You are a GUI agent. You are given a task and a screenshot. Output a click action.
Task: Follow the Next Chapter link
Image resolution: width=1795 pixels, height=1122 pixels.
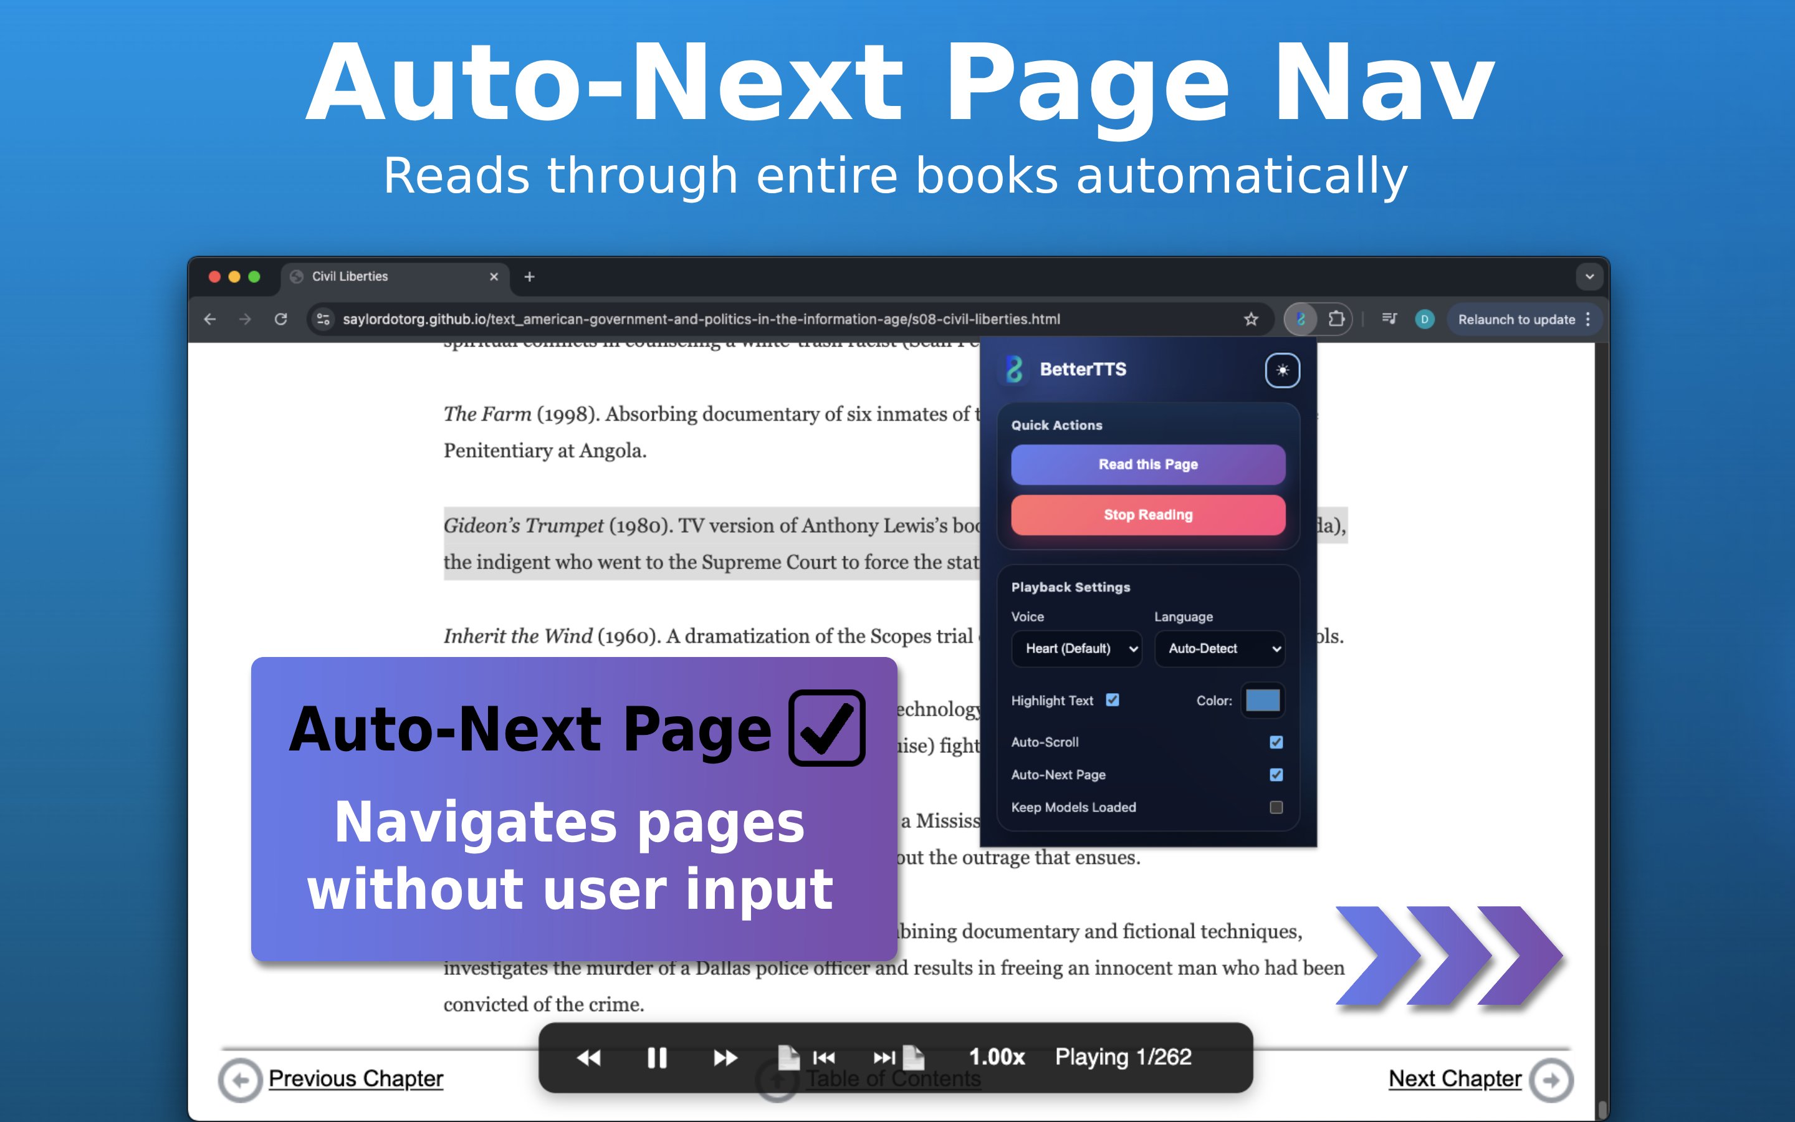click(1455, 1079)
